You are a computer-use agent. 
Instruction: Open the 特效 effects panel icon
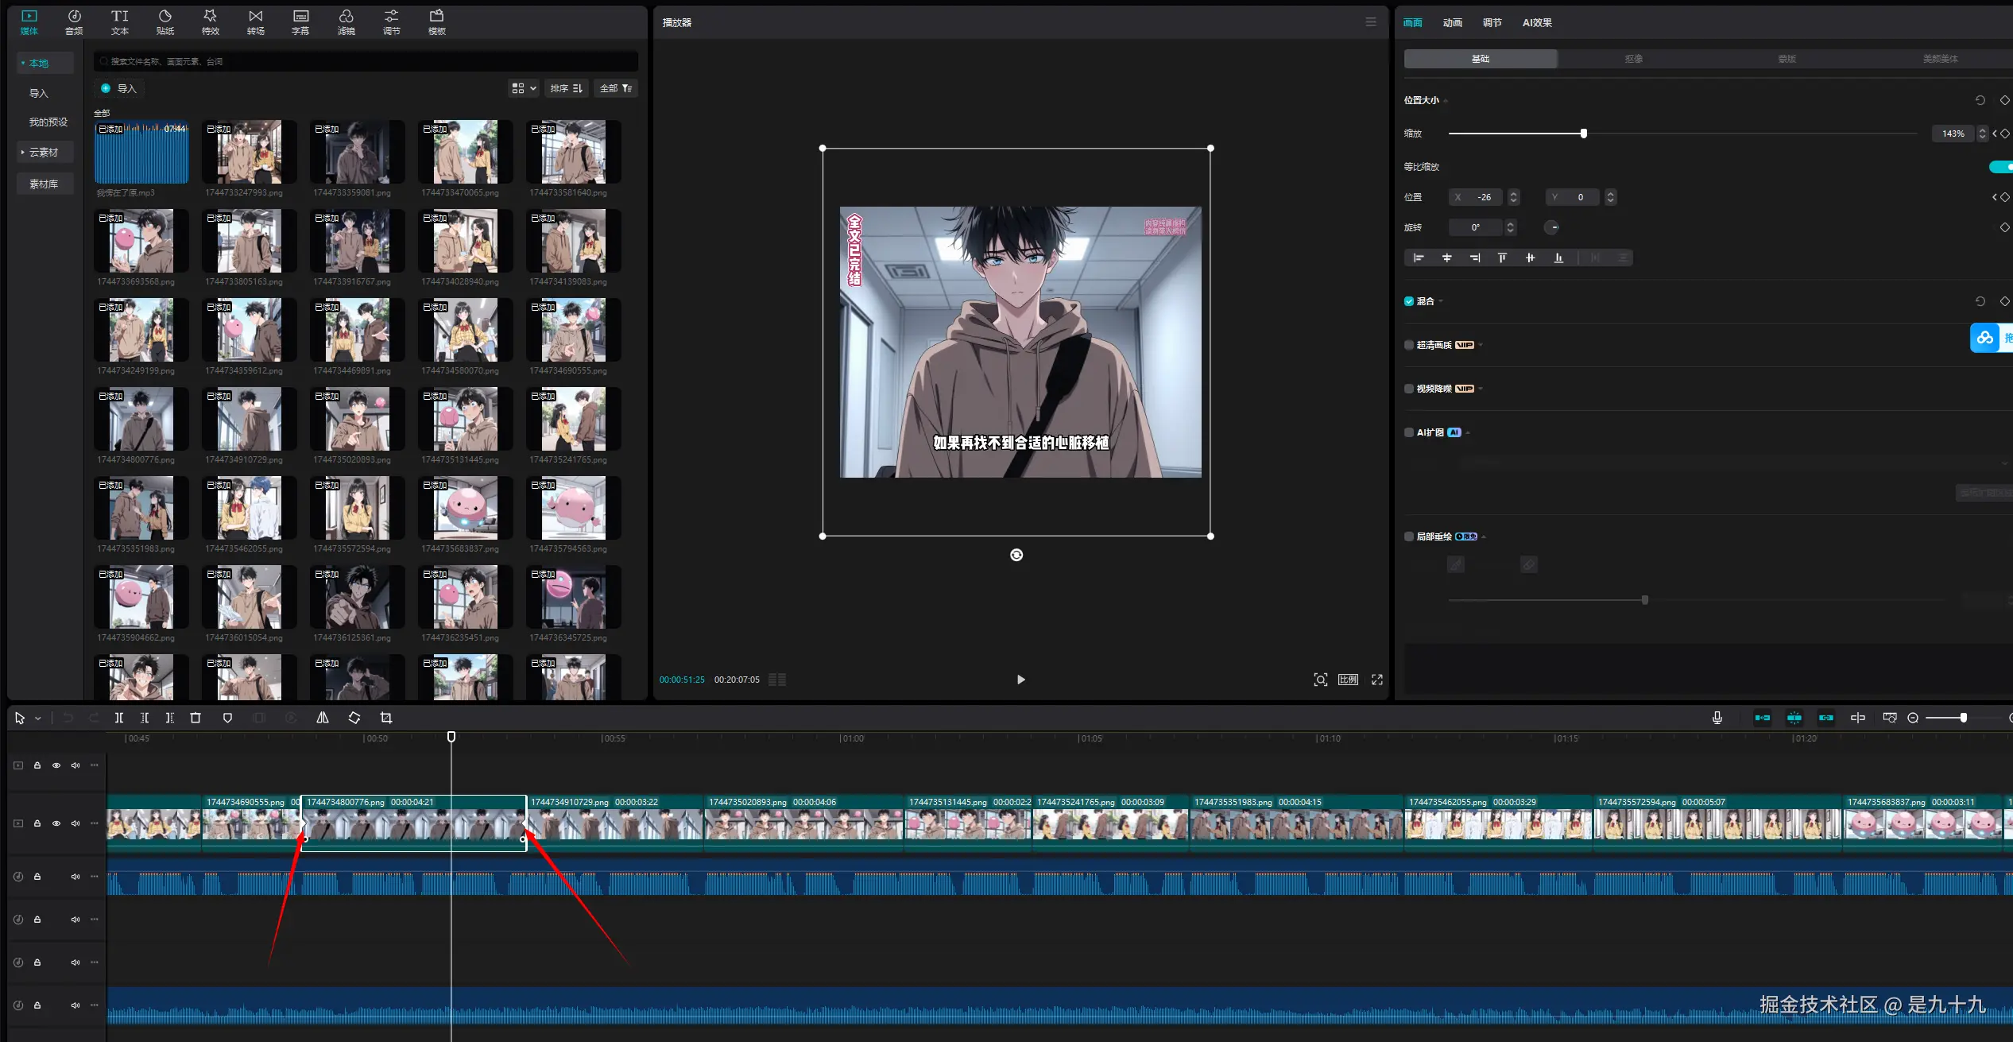click(x=210, y=21)
